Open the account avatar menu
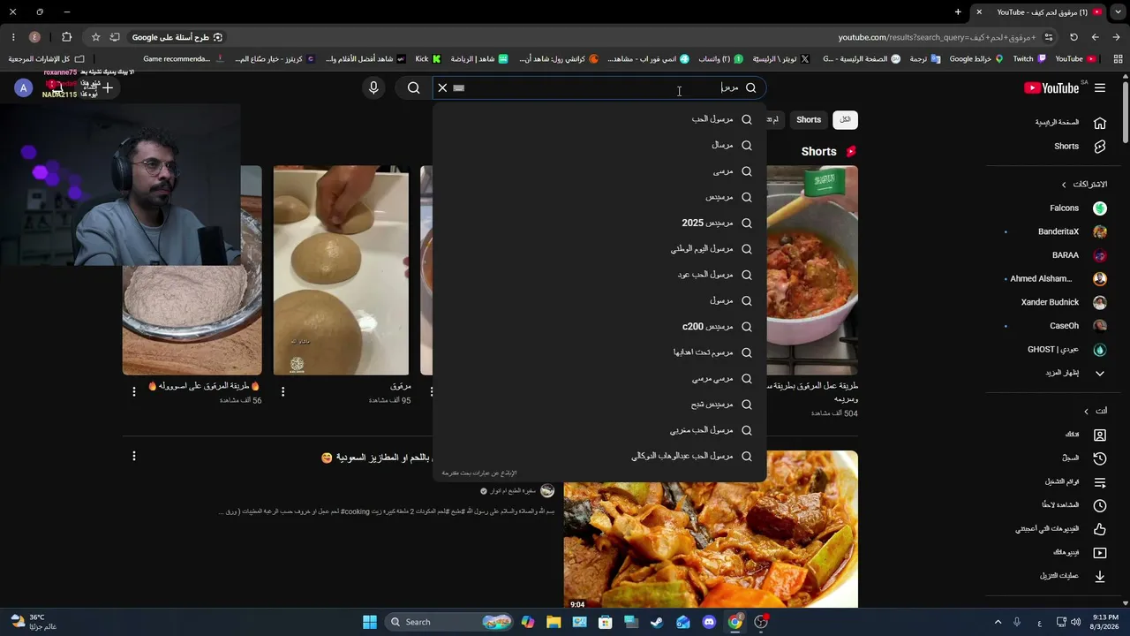Screen dimensions: 1130x636 [x=24, y=87]
